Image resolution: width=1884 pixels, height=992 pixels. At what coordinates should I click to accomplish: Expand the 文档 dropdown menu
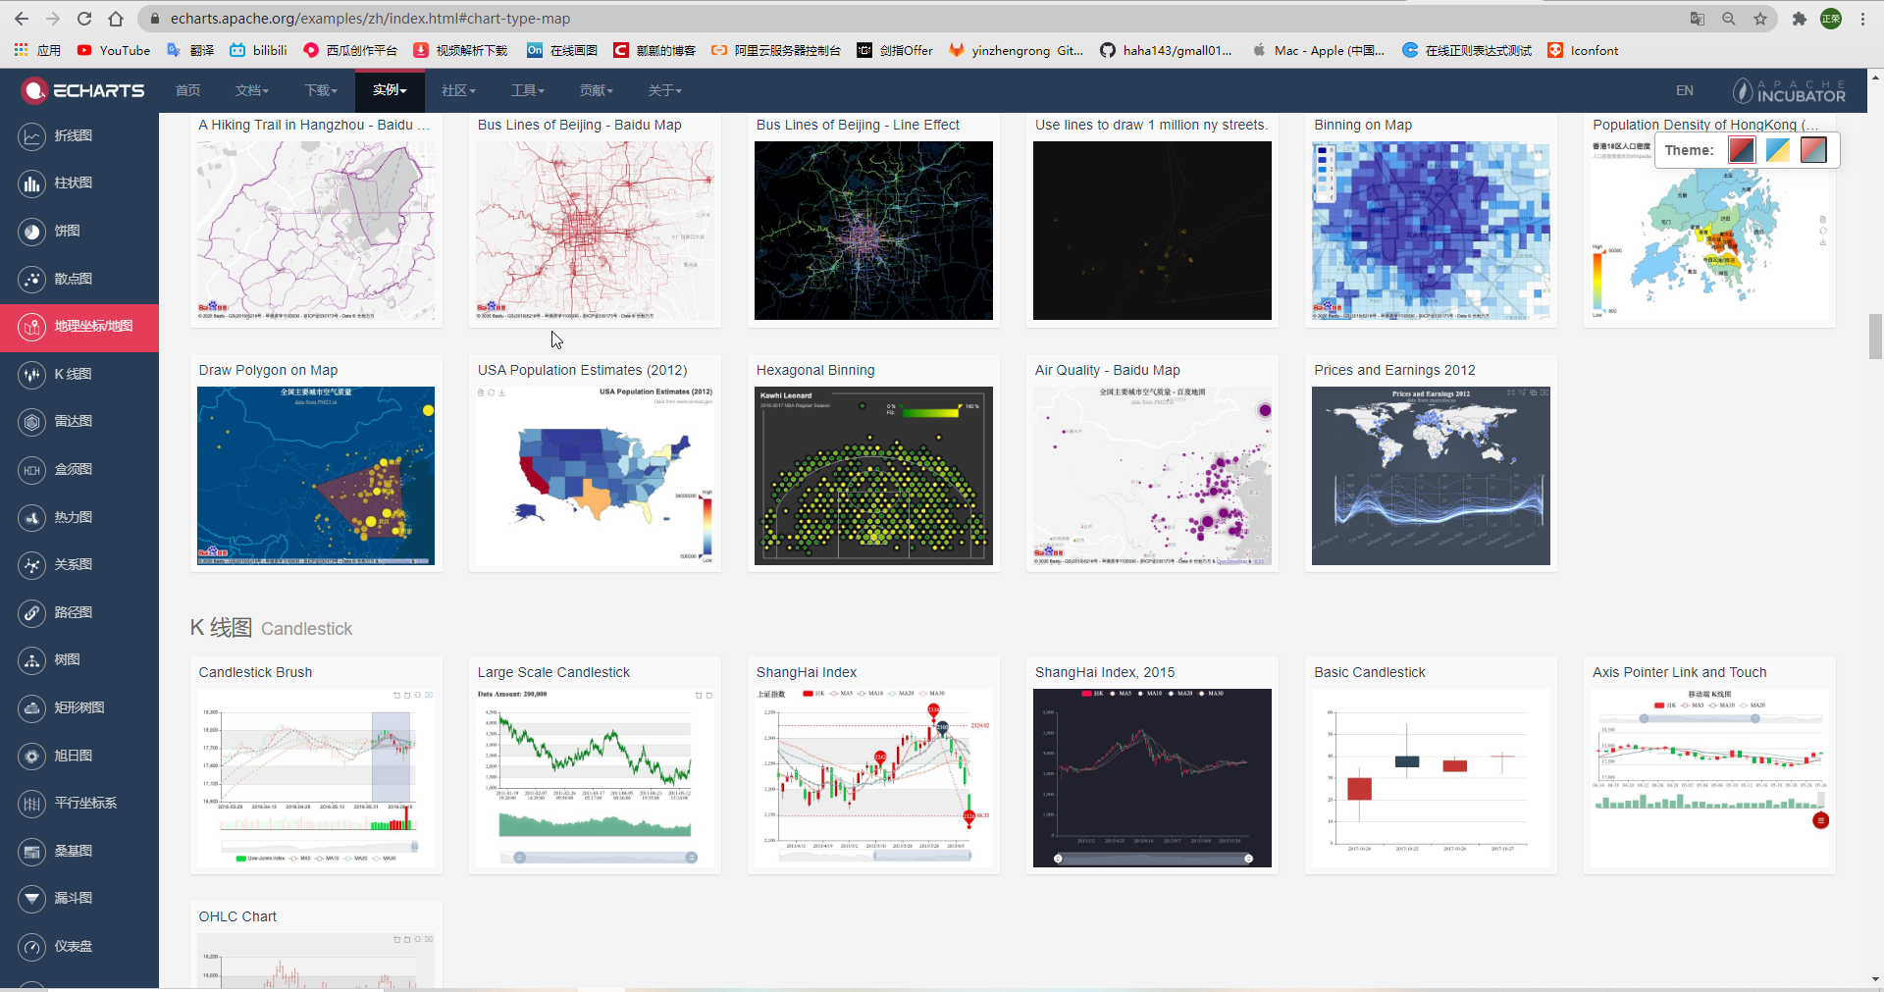(x=252, y=90)
